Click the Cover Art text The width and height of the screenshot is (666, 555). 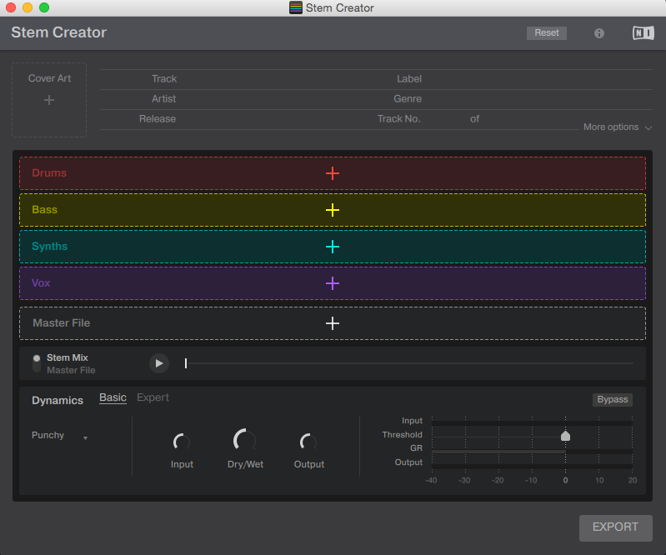coord(49,78)
